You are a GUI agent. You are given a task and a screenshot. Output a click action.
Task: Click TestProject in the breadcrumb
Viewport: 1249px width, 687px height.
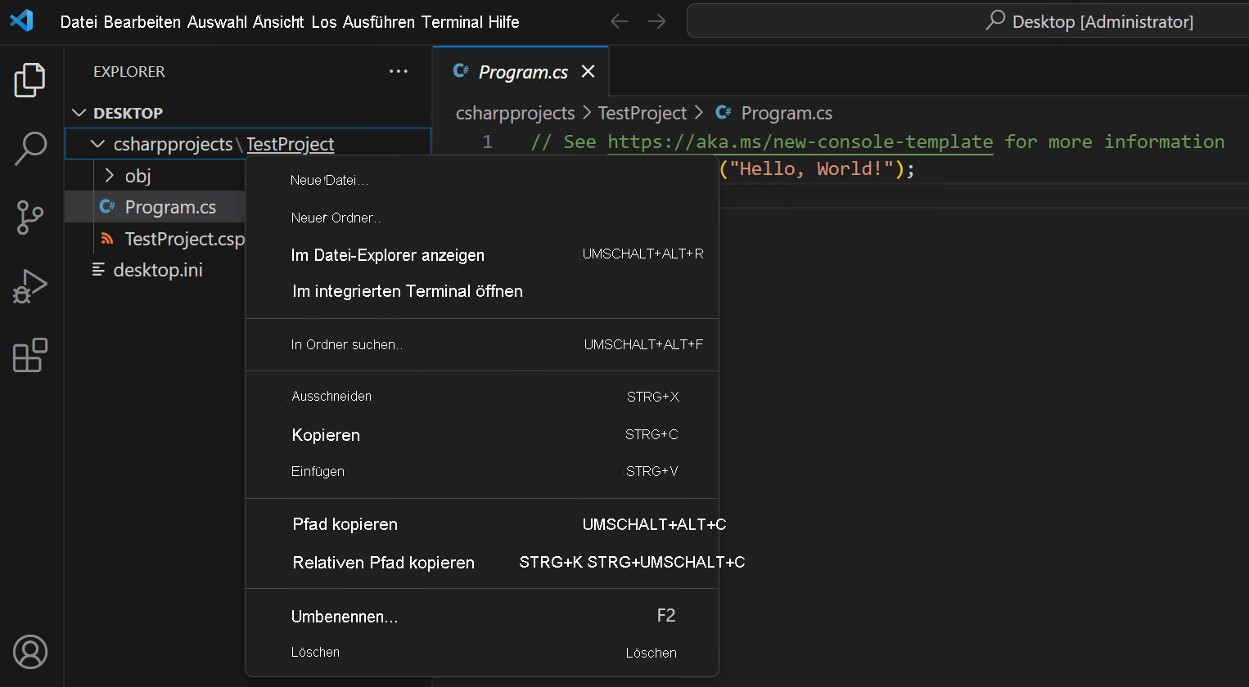[643, 113]
